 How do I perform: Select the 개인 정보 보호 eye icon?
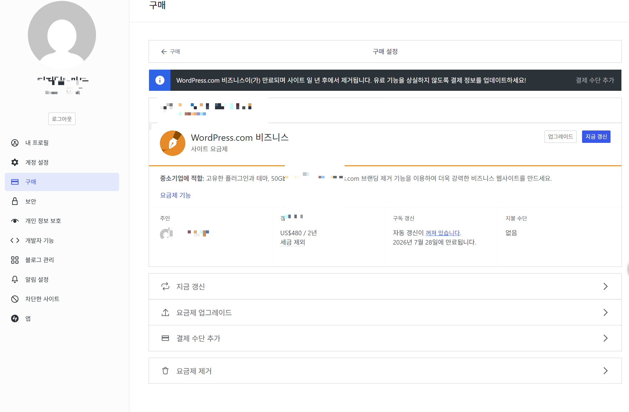pos(15,221)
